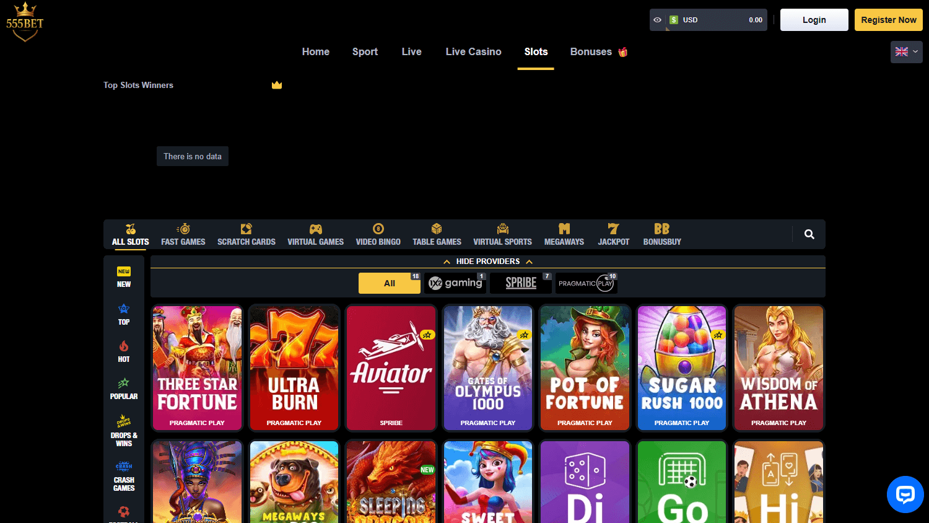Open the Aviator game thumbnail
Viewport: 929px width, 523px height.
click(x=391, y=367)
